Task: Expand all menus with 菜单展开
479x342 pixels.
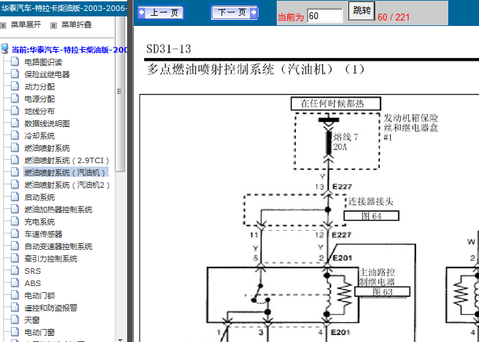Action: tap(26, 25)
